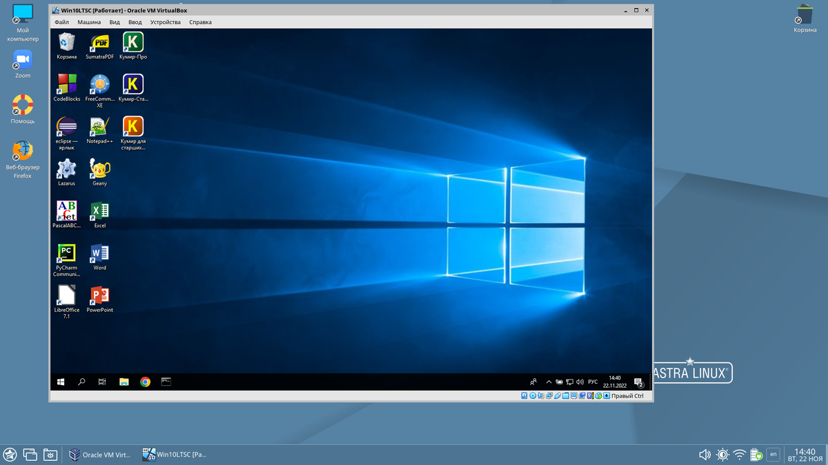Image resolution: width=828 pixels, height=465 pixels.
Task: Click the Windows network tray icon
Action: 569,382
